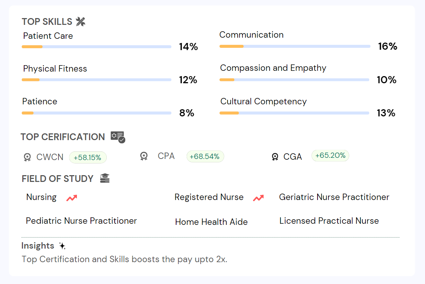Select the medal icon before CGA
This screenshot has height=284, width=425.
coord(275,157)
